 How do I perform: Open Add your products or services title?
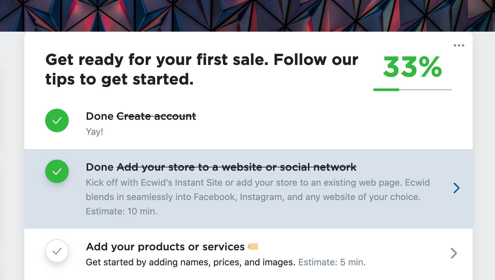[165, 247]
